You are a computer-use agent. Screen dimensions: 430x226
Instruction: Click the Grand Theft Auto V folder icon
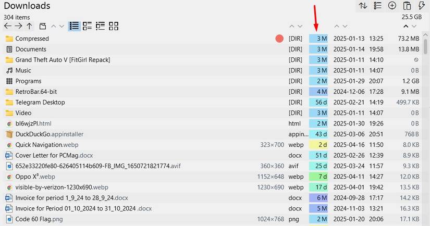tap(9, 60)
